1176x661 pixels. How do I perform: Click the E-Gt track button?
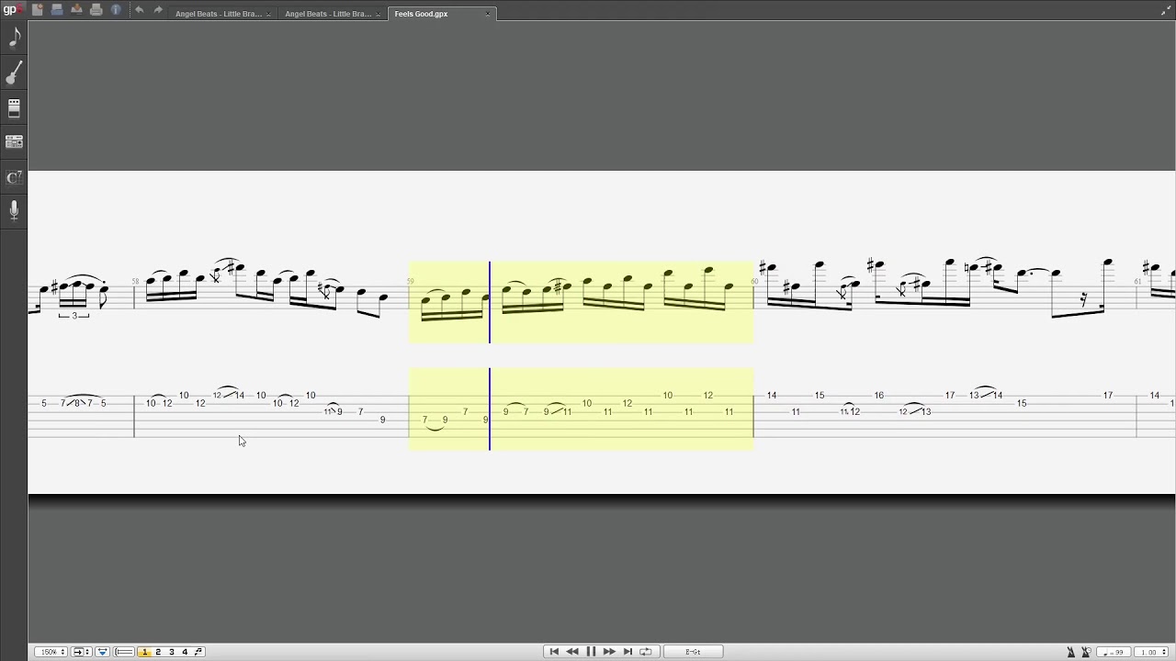click(x=694, y=652)
